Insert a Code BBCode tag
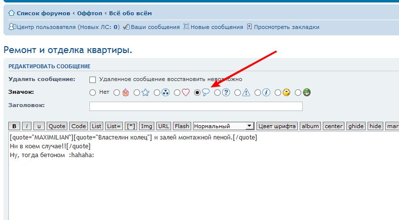Screen dimensions: 399x220 tap(79, 126)
